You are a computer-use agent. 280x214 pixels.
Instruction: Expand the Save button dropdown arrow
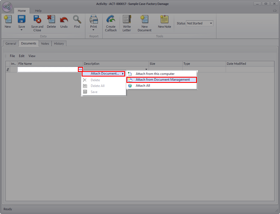22,30
